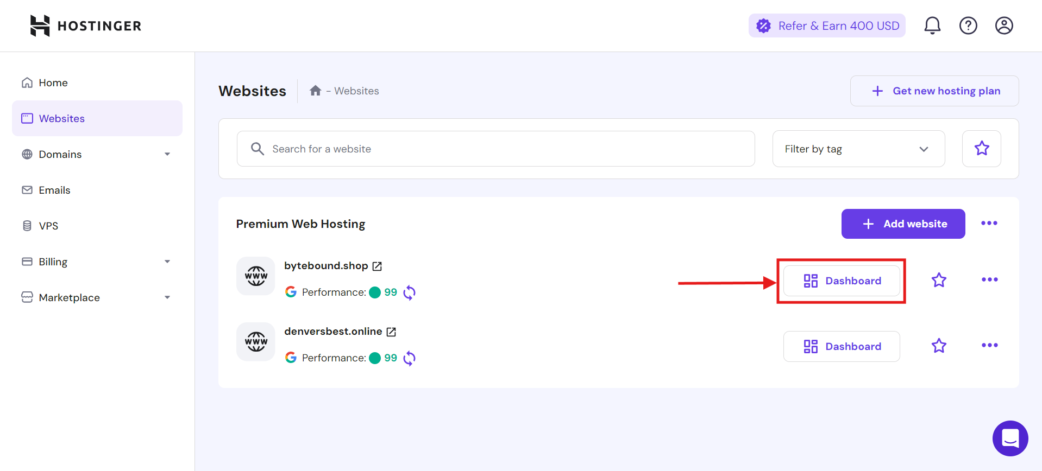Open Marketplace sidebar item
The image size is (1042, 471).
click(x=97, y=297)
